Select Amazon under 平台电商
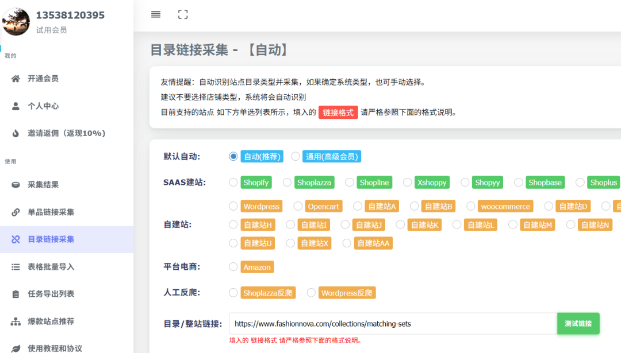The image size is (621, 353). coord(233,266)
